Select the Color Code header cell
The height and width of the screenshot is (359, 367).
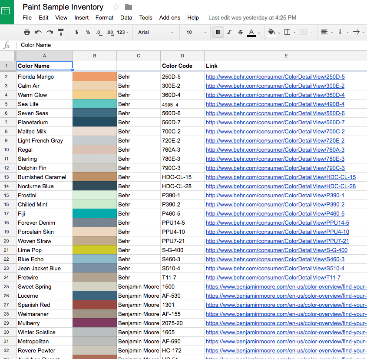(182, 66)
